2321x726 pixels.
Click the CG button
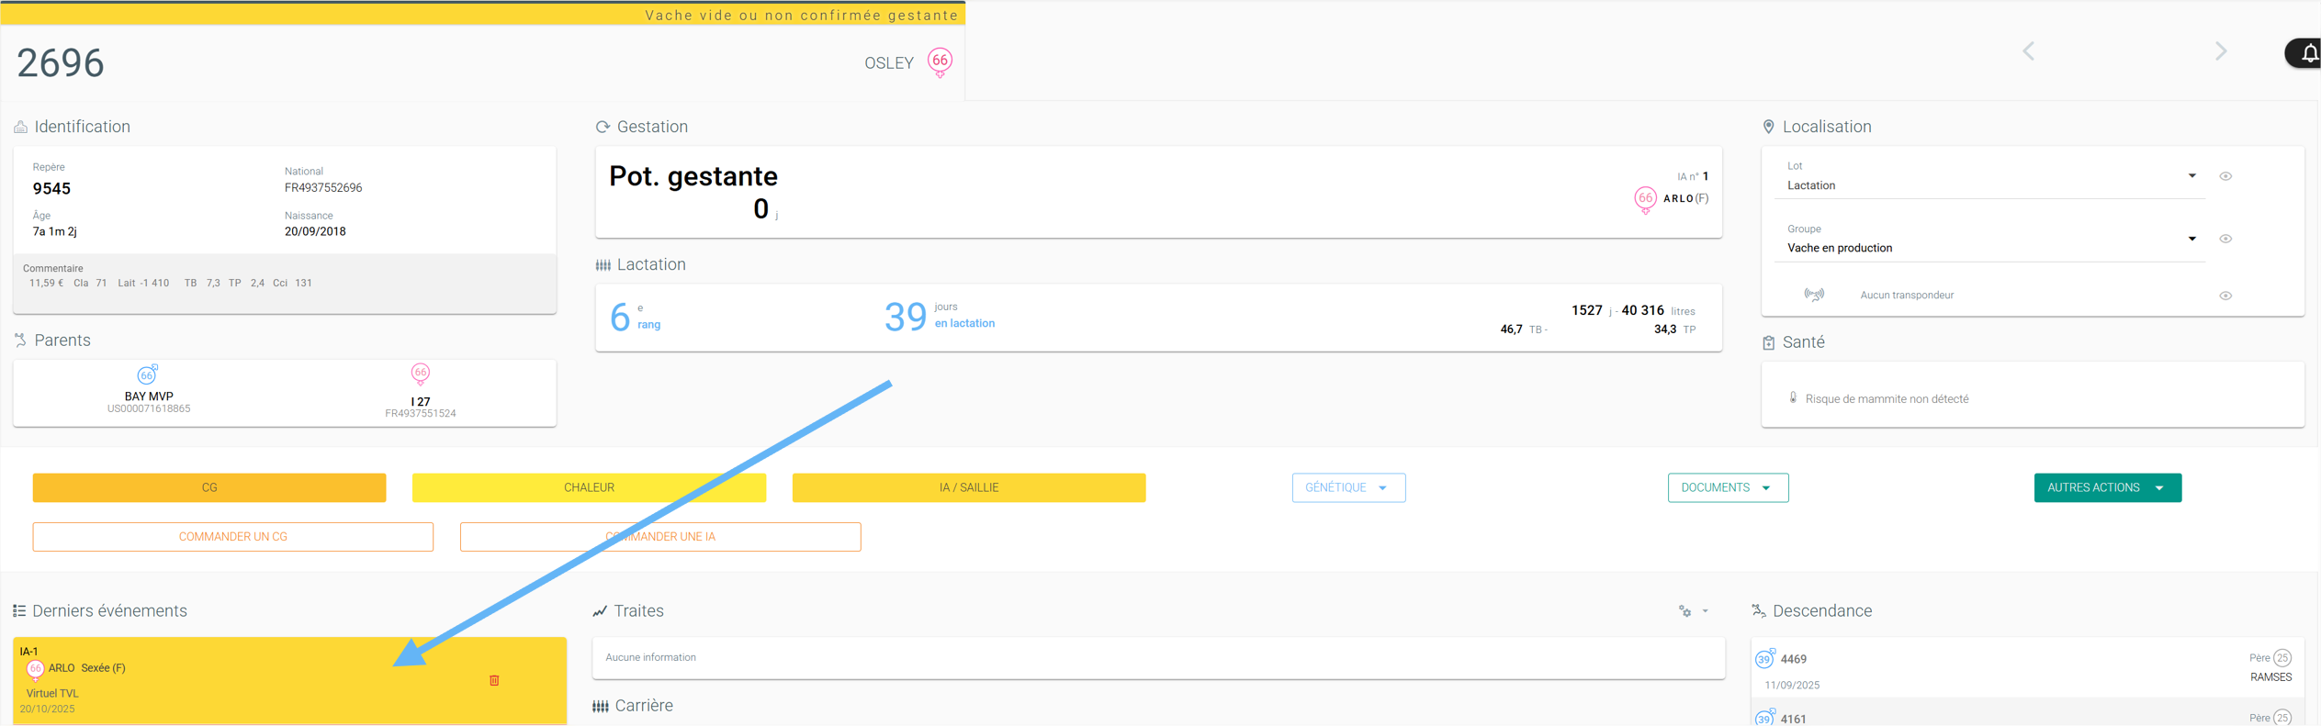point(209,487)
